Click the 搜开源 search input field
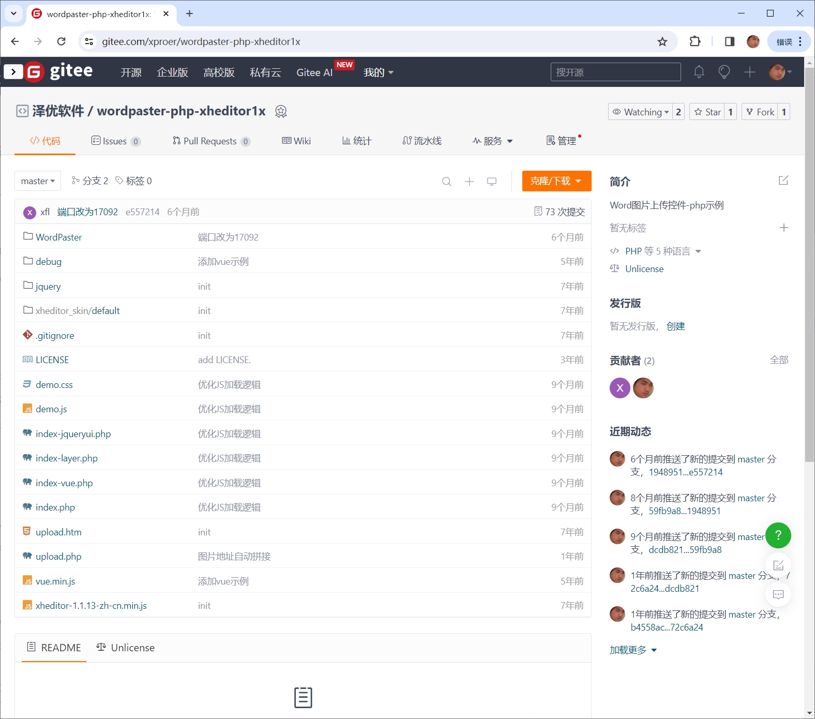Screen dimensions: 815x719 point(615,72)
